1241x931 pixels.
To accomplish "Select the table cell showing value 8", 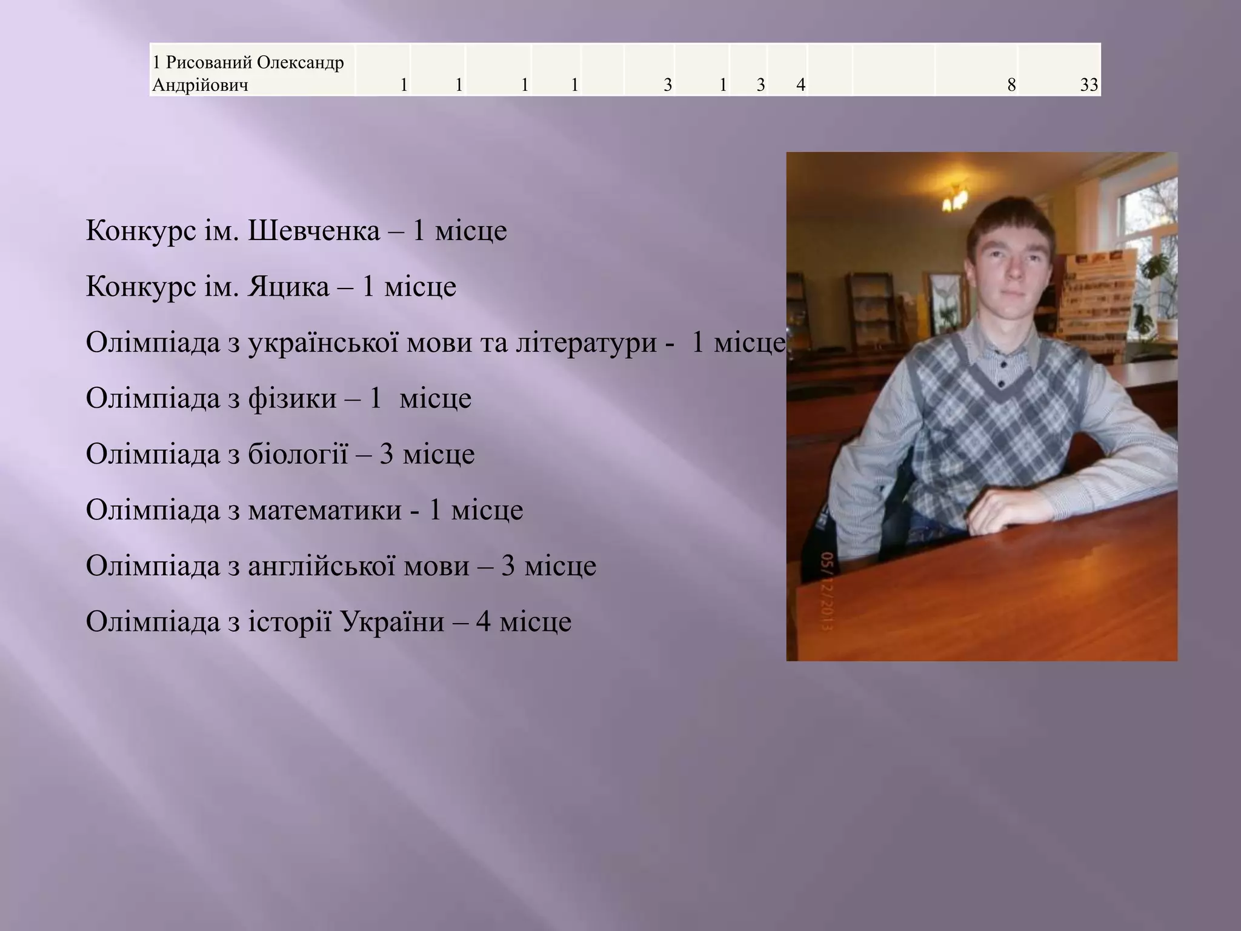I will pos(976,70).
